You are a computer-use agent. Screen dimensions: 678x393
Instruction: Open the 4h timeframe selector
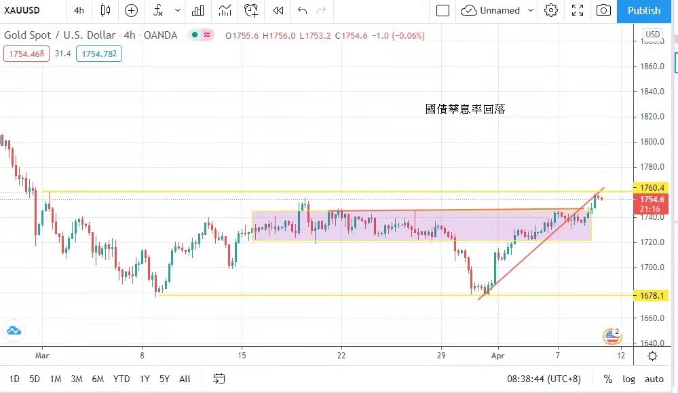[79, 10]
